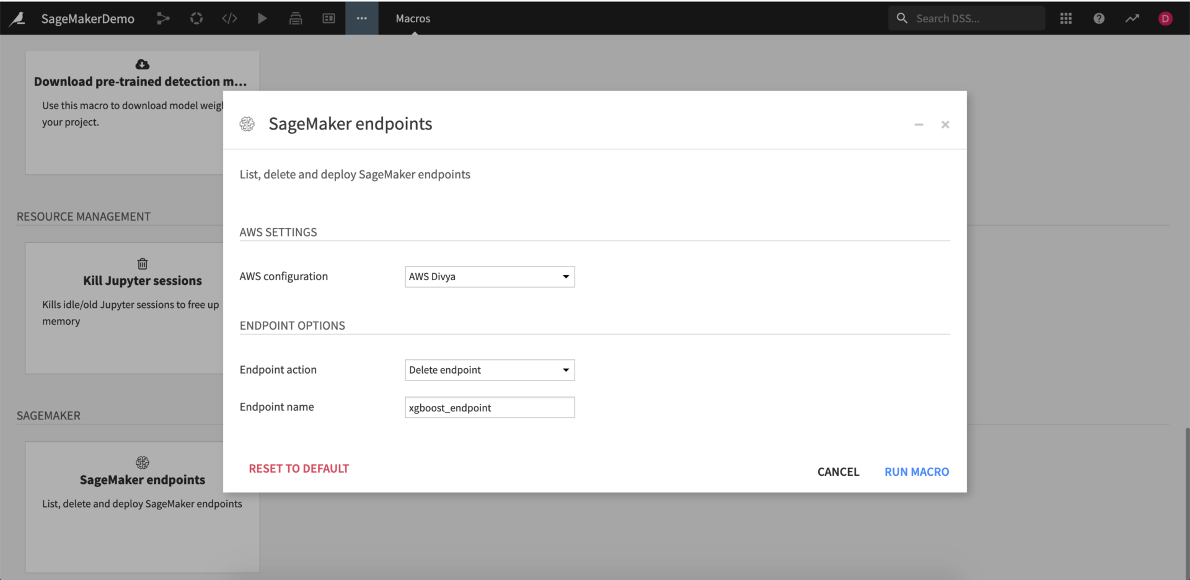Click RESET TO DEFAULT
Viewport: 1190px width, 580px height.
pos(298,468)
